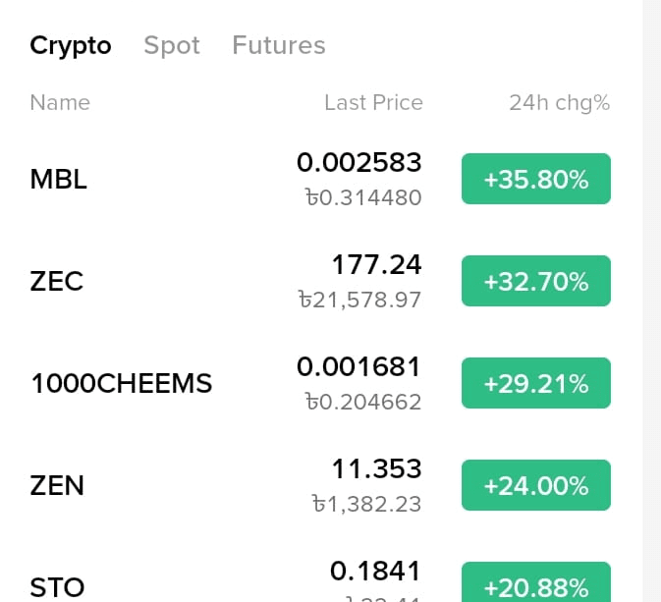Click the ZEN price 11.353
This screenshot has height=602, width=661.
(377, 468)
